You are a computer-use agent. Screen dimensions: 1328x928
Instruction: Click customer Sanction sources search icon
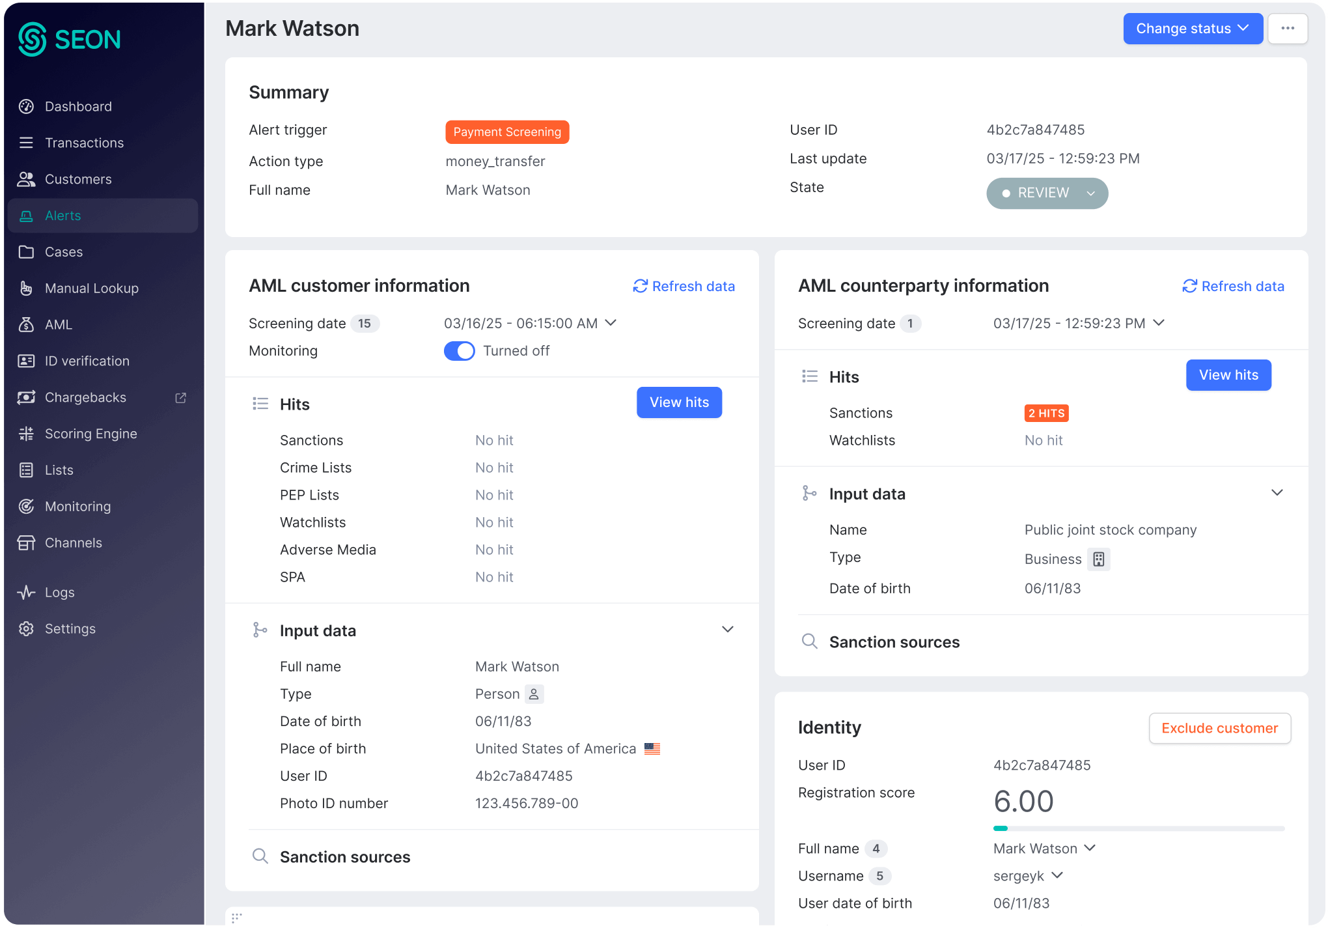[x=260, y=856]
